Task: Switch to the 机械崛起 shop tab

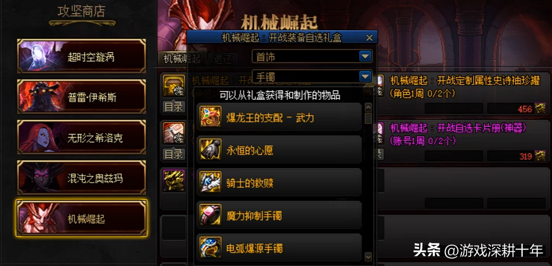Action: 182,59
